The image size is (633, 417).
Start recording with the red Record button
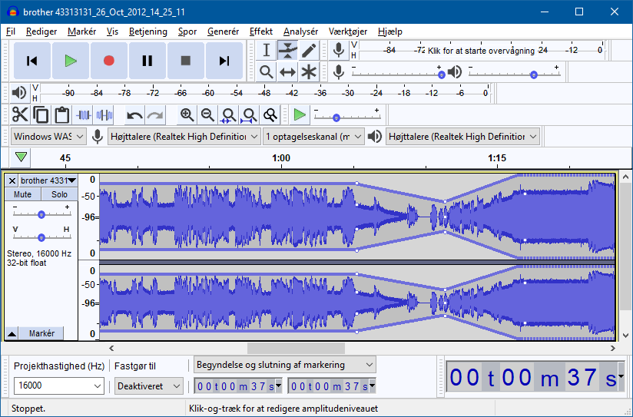pyautogui.click(x=109, y=61)
